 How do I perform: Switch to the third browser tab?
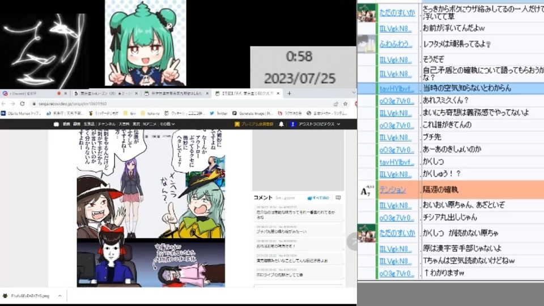point(177,93)
